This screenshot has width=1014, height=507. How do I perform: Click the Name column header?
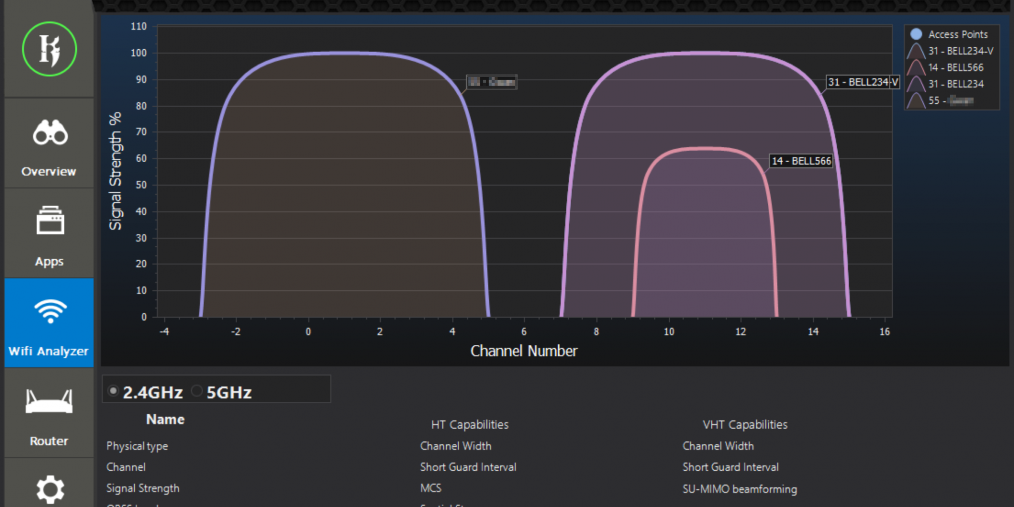(165, 419)
